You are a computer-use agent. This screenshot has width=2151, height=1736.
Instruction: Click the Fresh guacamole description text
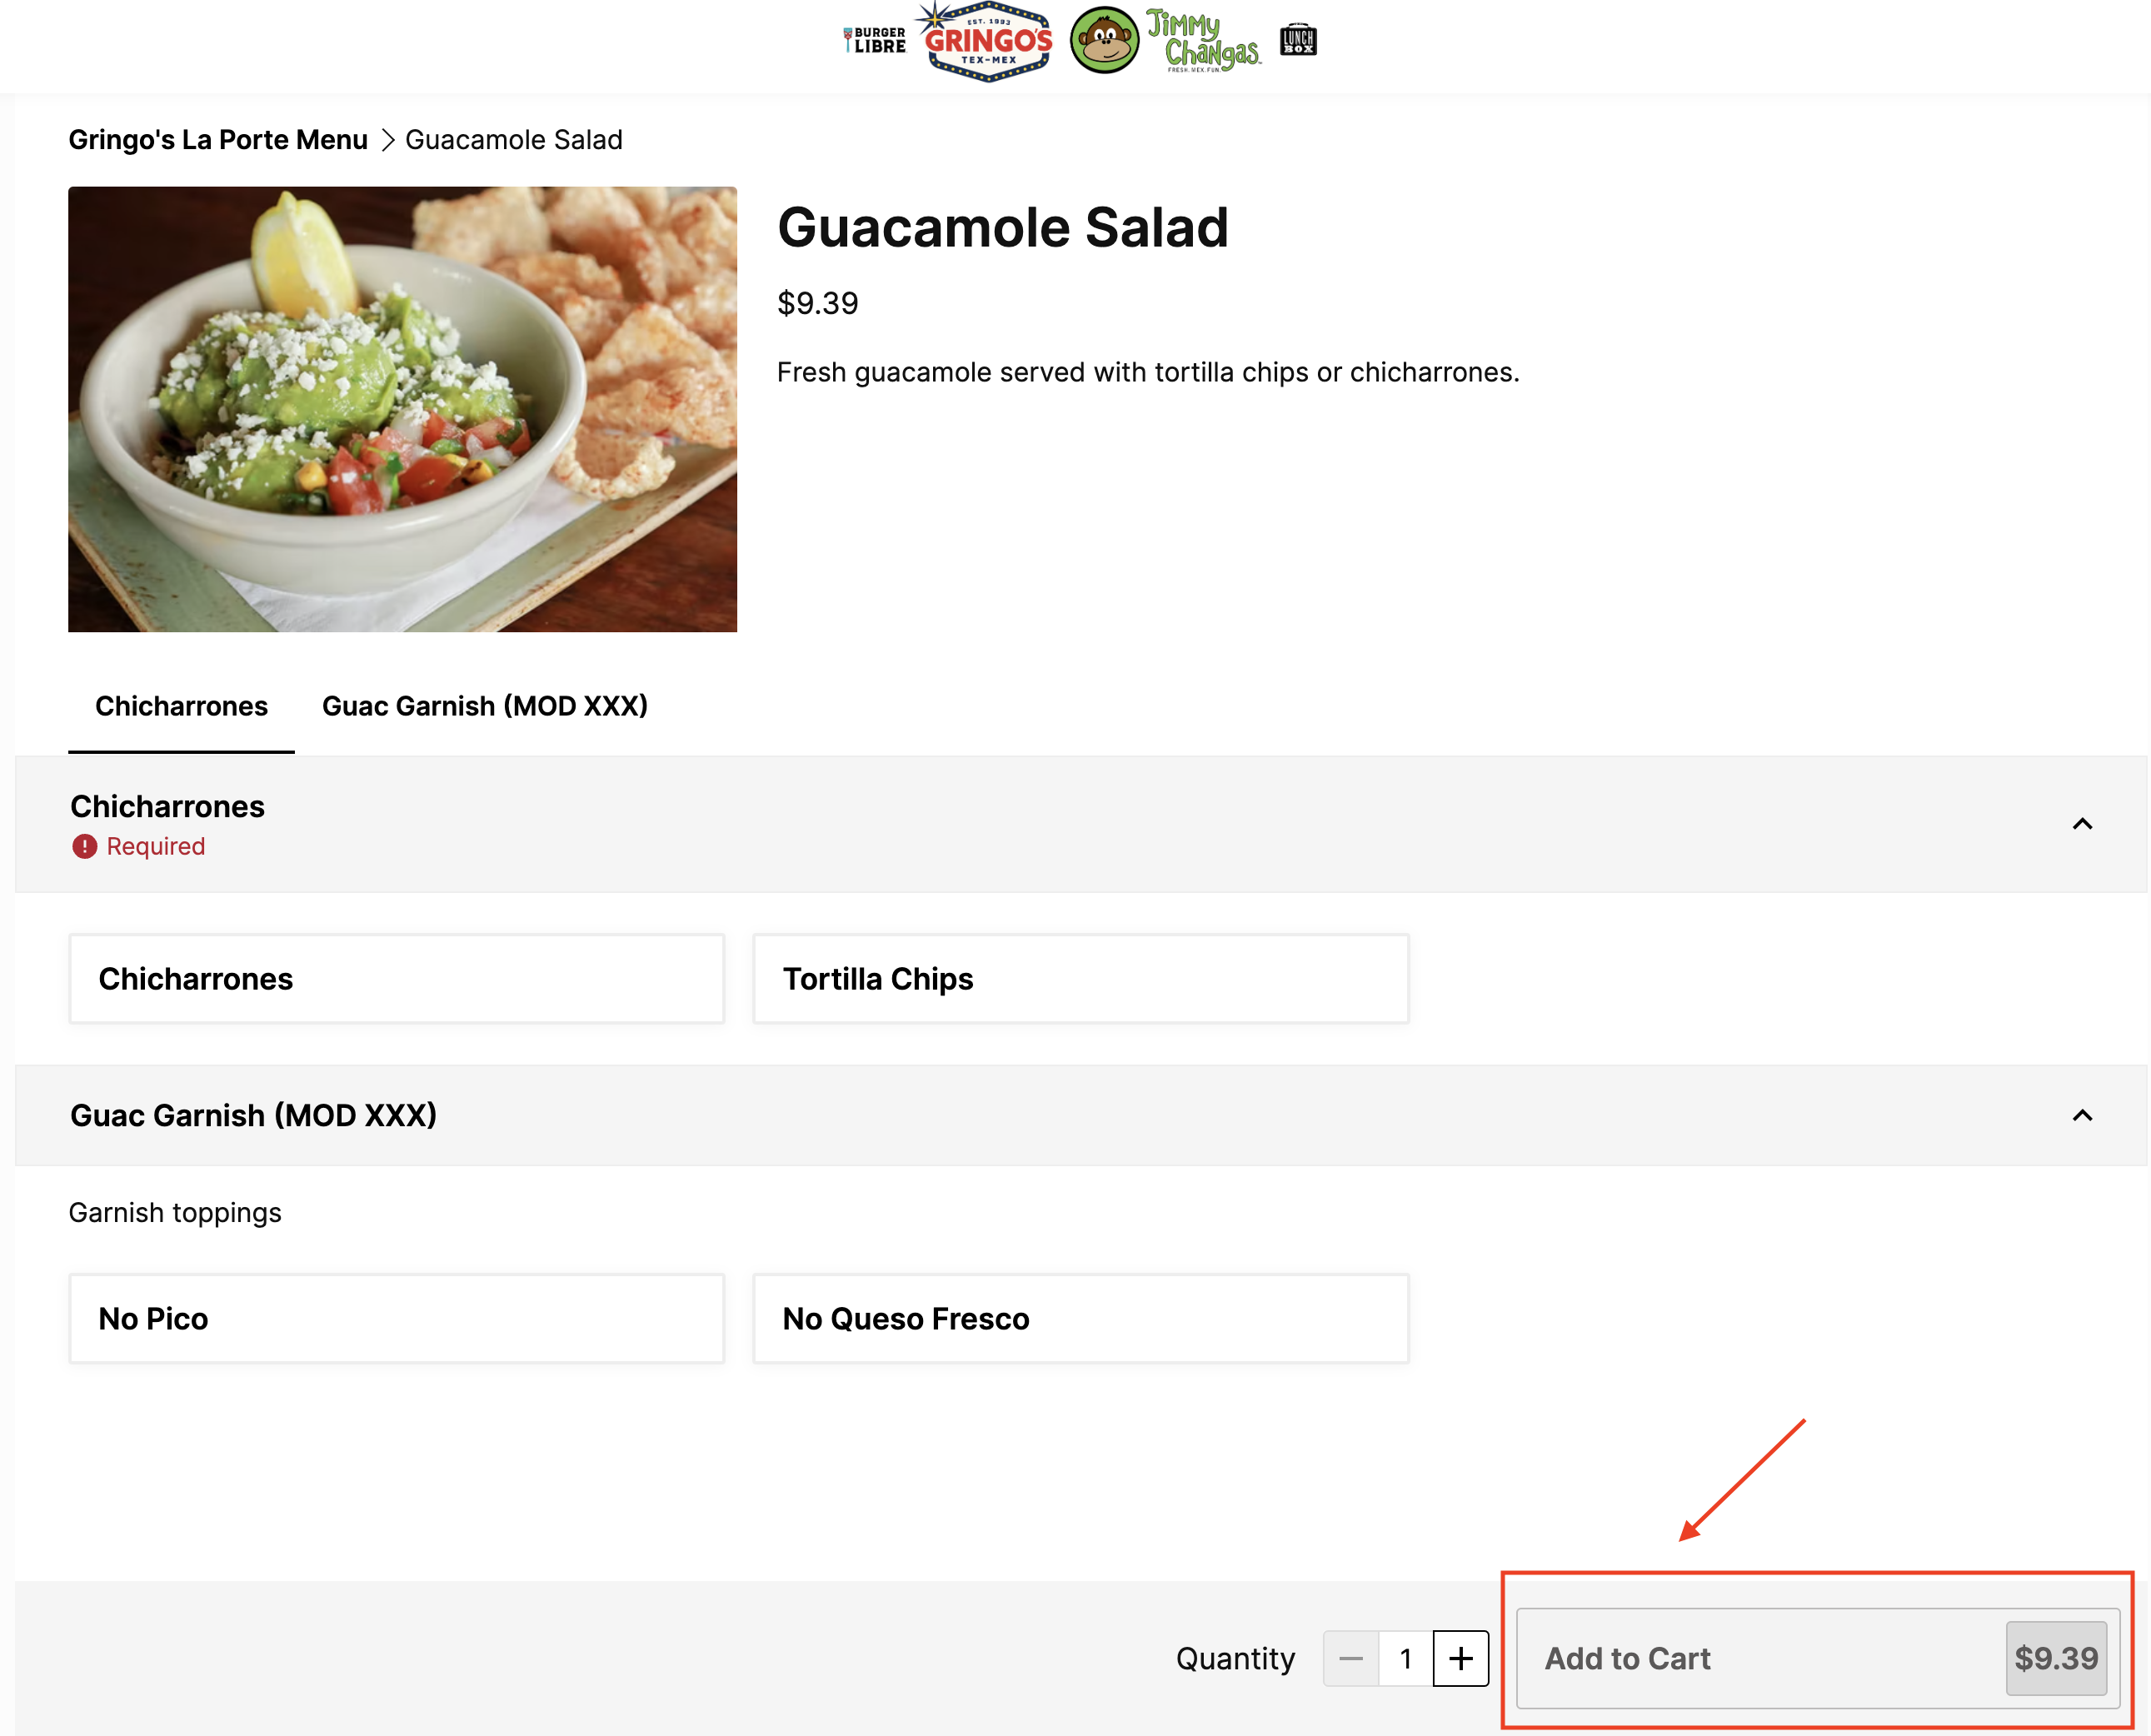(x=1148, y=373)
